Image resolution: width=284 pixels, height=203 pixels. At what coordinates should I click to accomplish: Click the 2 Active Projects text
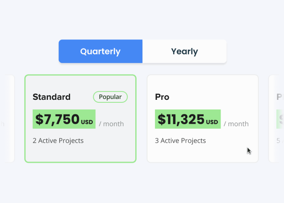click(x=58, y=141)
